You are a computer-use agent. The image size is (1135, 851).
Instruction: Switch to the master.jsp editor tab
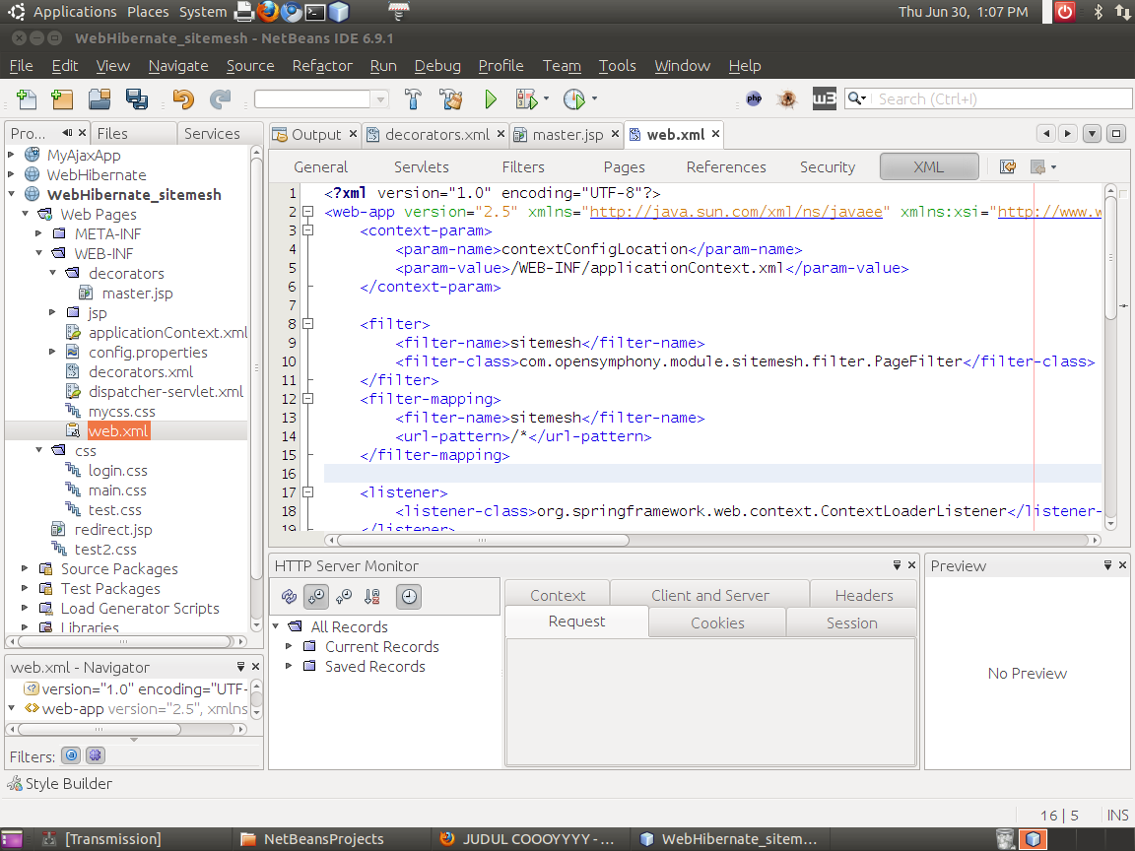(x=567, y=135)
